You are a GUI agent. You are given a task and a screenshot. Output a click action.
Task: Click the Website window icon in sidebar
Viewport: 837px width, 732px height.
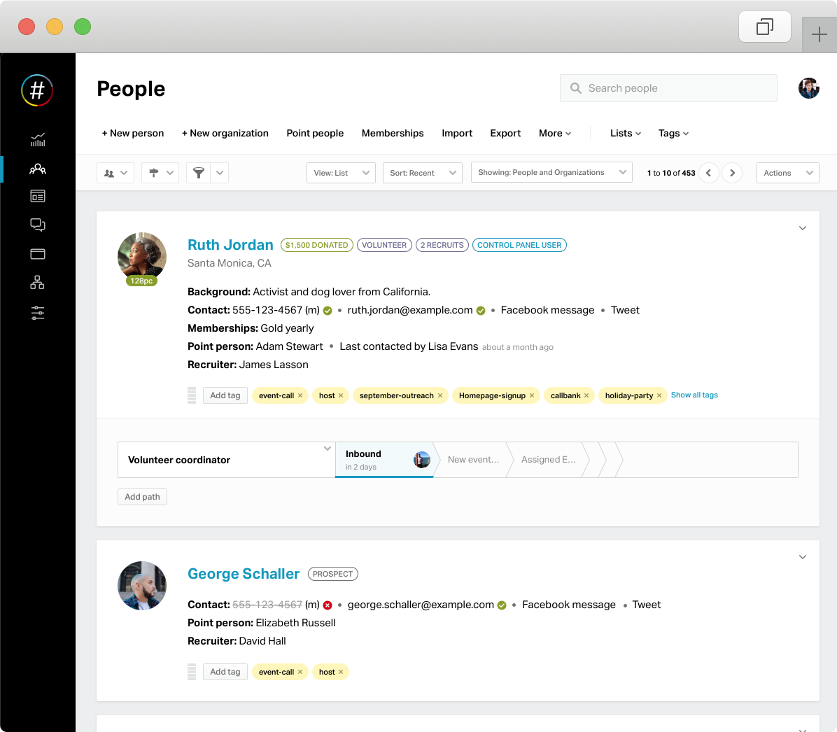pyautogui.click(x=38, y=254)
